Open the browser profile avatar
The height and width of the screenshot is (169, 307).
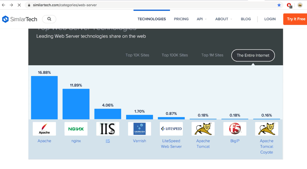pyautogui.click(x=300, y=5)
